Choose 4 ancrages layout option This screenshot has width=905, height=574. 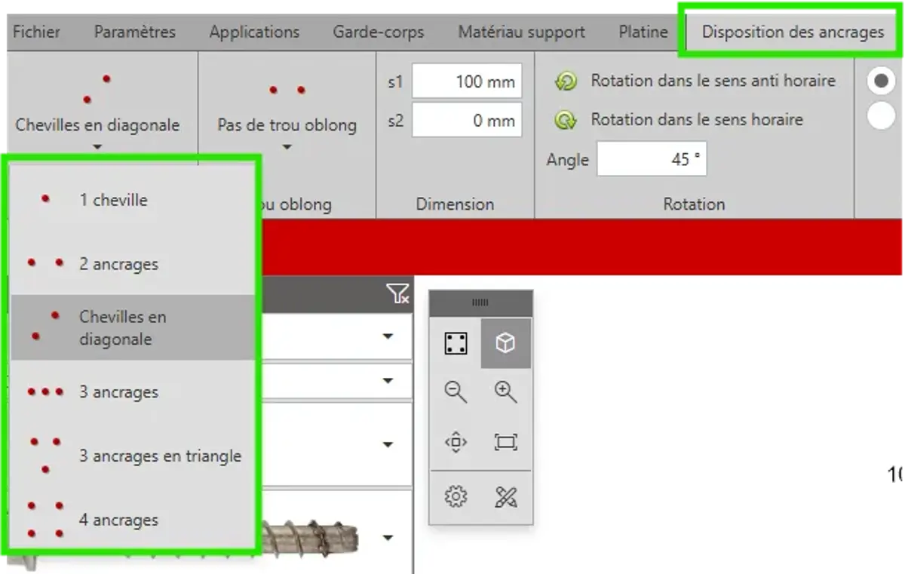(x=133, y=520)
